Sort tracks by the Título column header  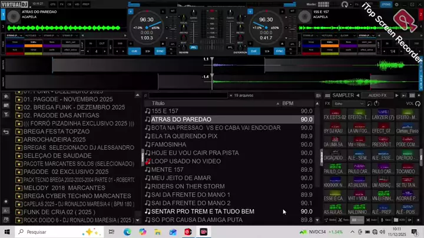tap(159, 103)
